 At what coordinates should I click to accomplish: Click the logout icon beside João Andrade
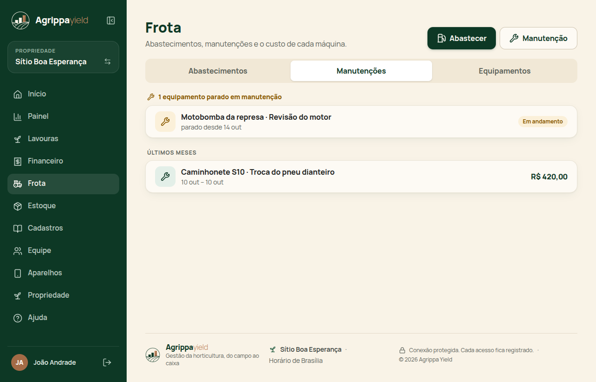point(107,362)
